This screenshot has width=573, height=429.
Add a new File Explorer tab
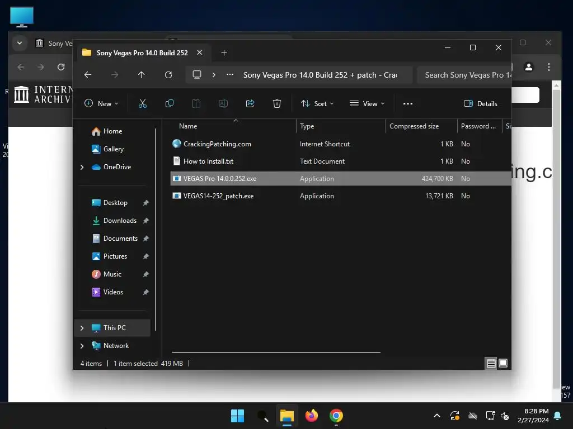[224, 53]
